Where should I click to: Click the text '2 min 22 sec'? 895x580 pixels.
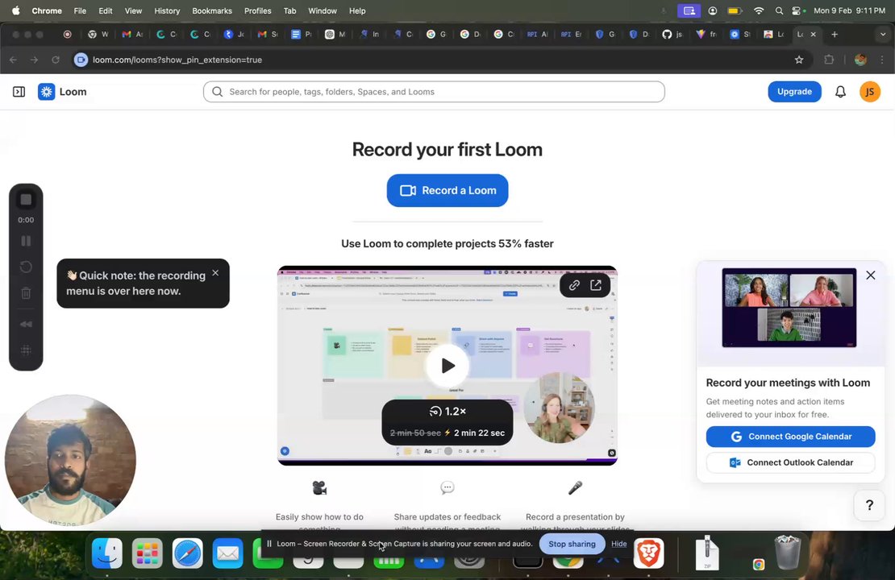pos(480,433)
